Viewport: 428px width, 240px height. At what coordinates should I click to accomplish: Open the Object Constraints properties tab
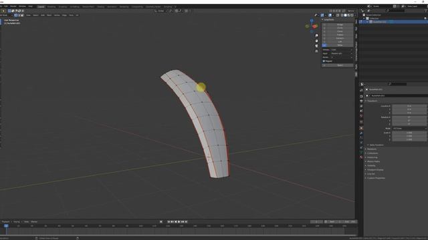click(x=361, y=147)
